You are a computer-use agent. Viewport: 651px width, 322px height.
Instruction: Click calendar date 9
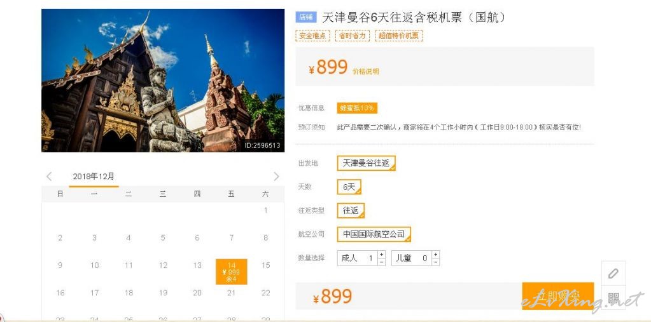point(60,265)
